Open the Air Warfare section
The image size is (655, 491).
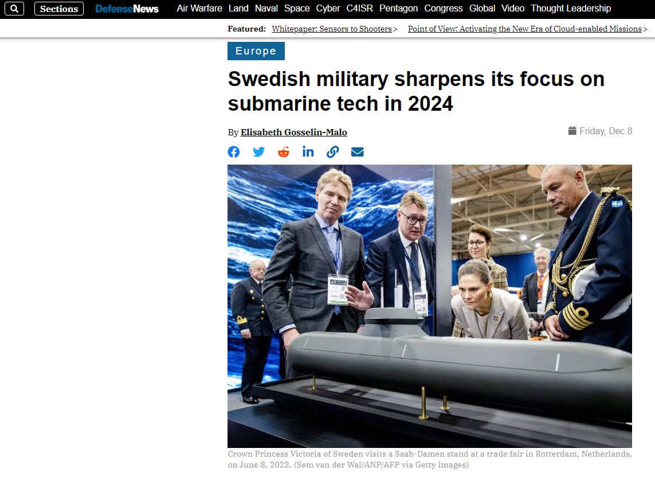pyautogui.click(x=199, y=9)
